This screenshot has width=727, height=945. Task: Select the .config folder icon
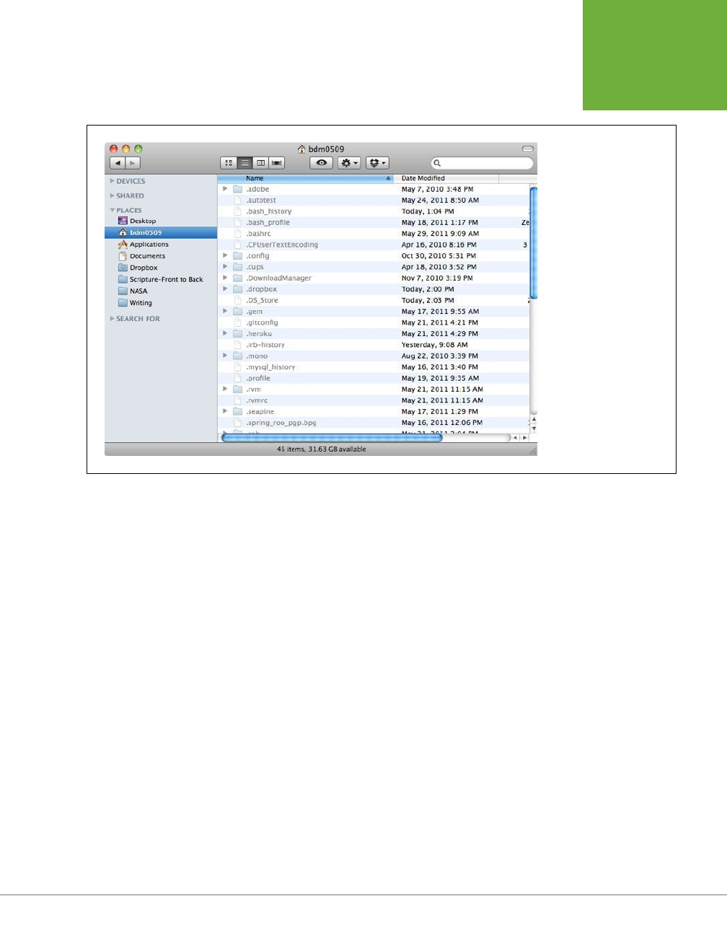coord(237,255)
